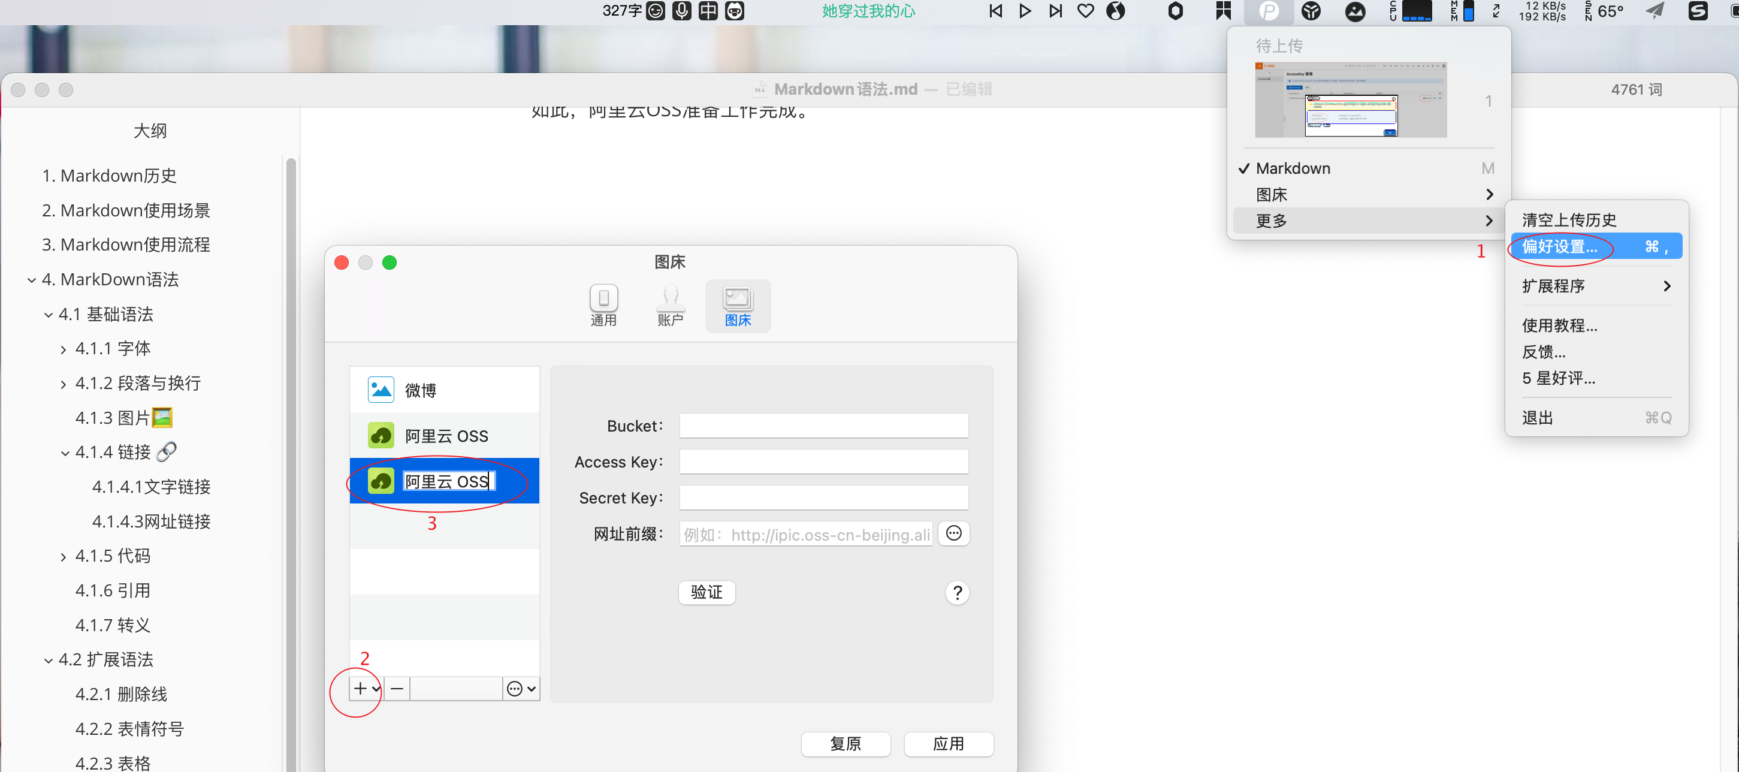Click the microphone icon in menu bar
Screen dimensions: 1739x772
pos(682,11)
